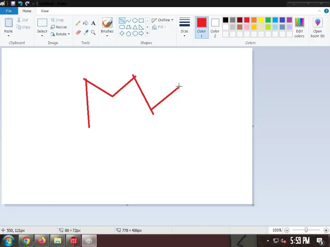Activate Color 2 background selector

tap(215, 28)
